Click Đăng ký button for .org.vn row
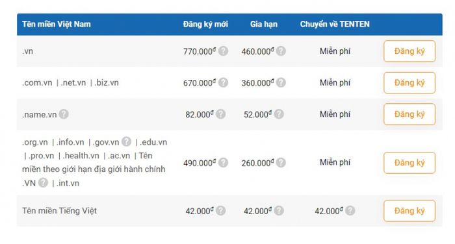This screenshot has height=244, width=455. click(409, 163)
